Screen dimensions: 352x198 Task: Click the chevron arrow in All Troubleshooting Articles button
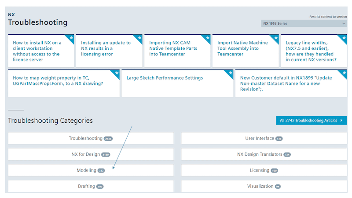(341, 120)
